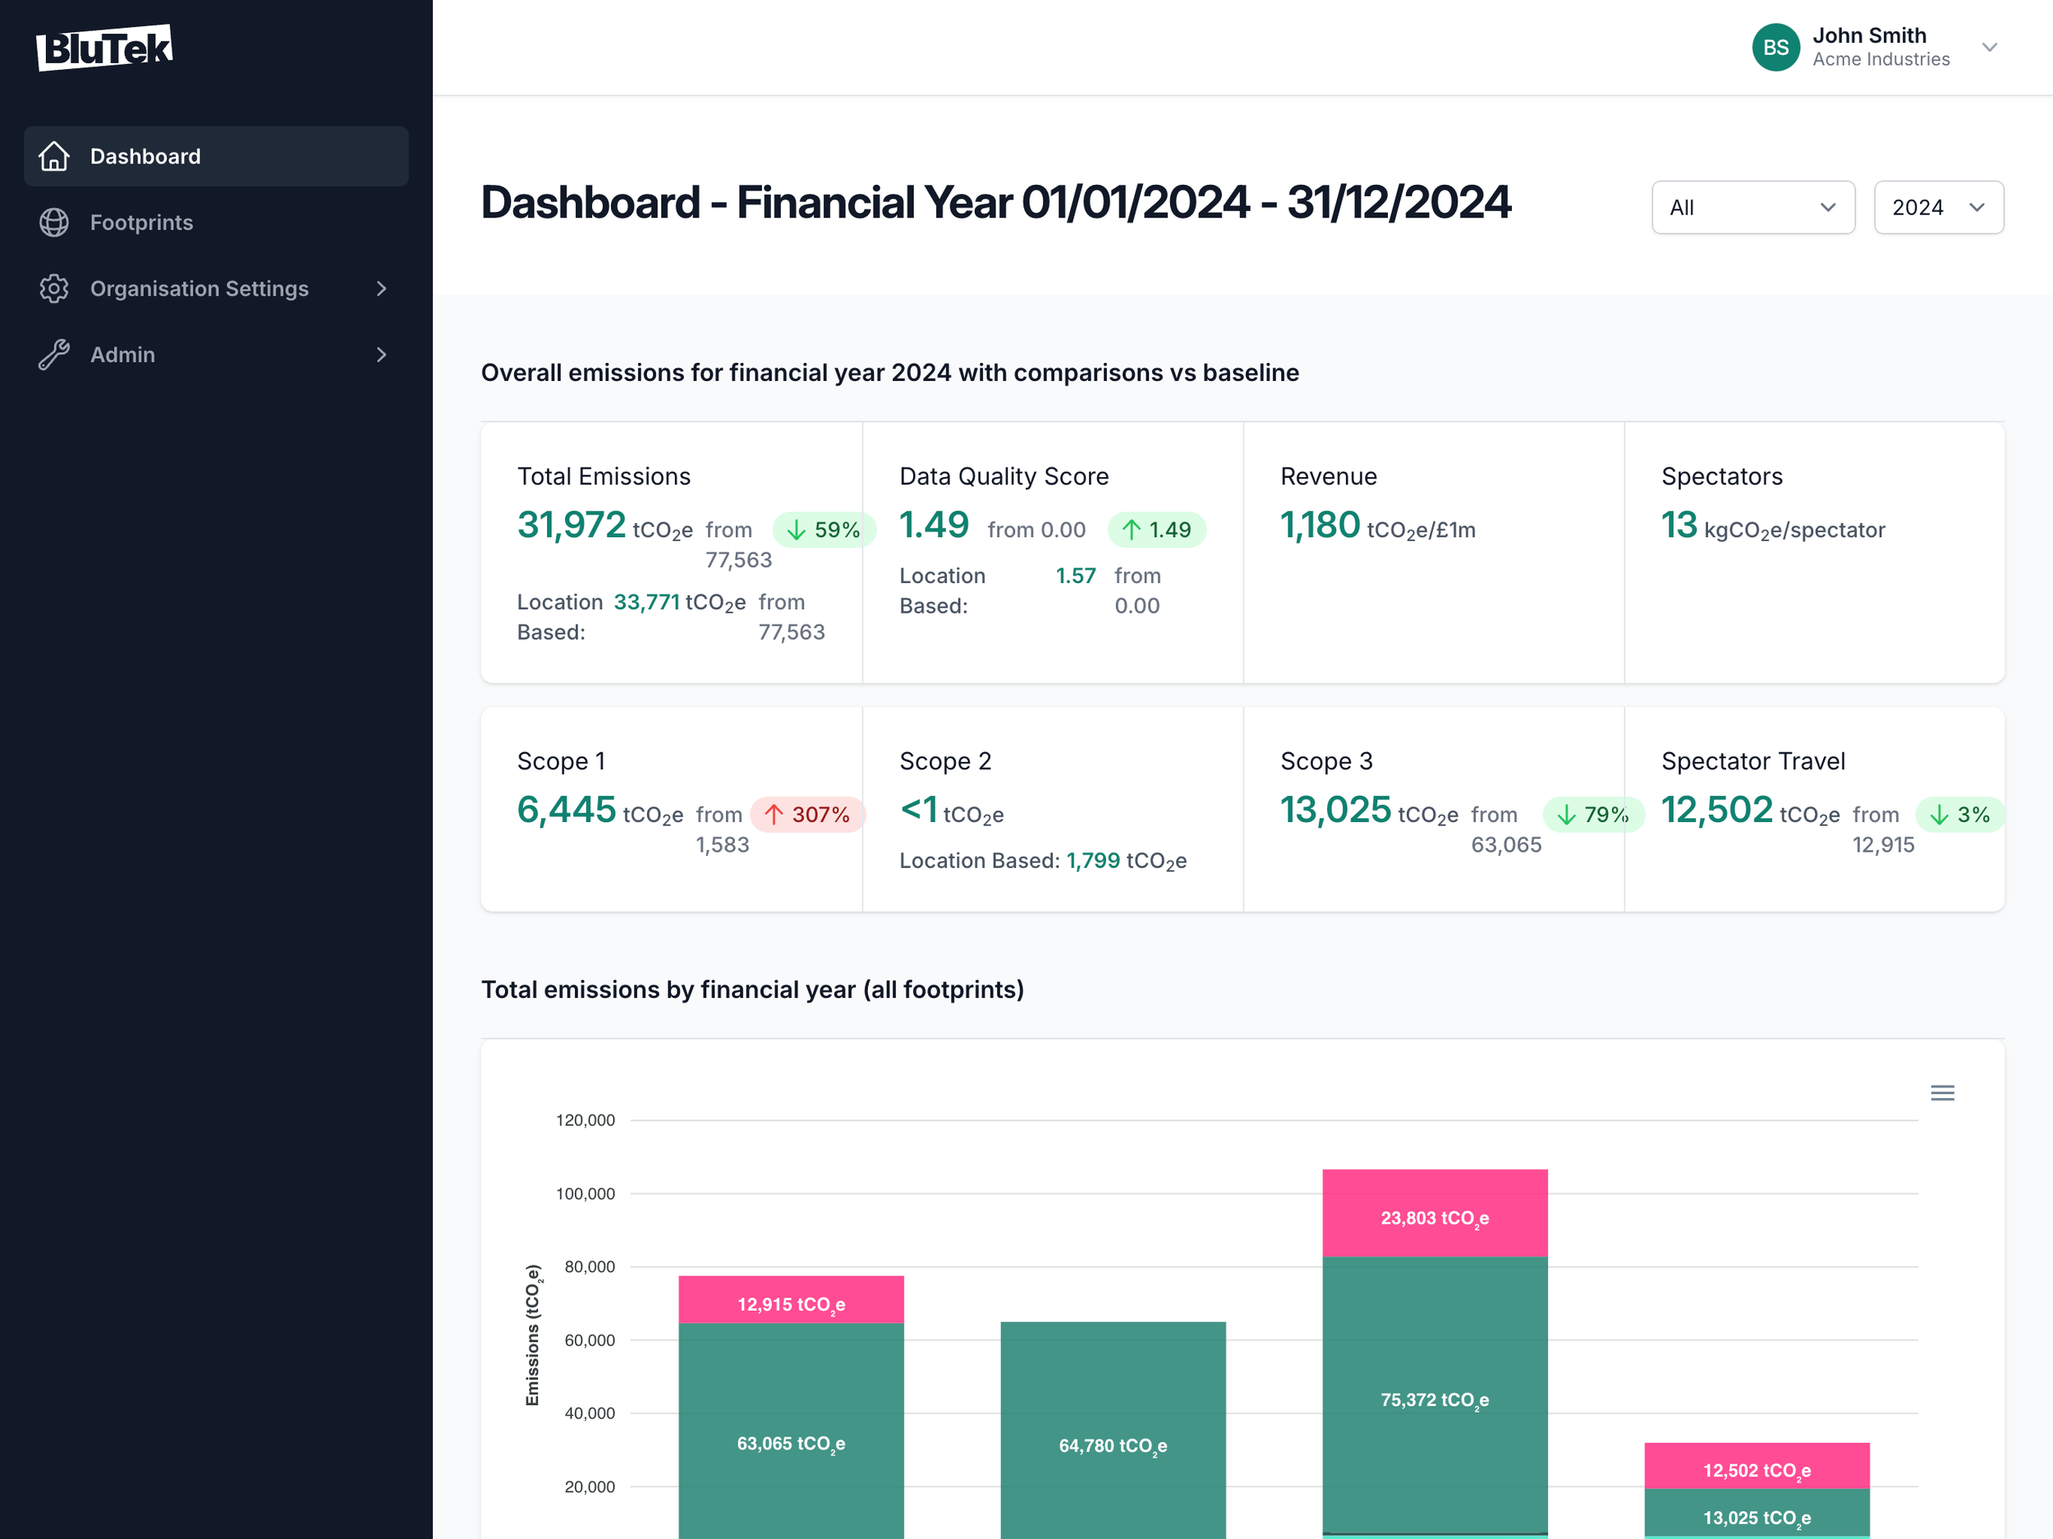The height and width of the screenshot is (1539, 2053).
Task: Click the Total Emissions 59% decrease badge
Action: pos(823,529)
